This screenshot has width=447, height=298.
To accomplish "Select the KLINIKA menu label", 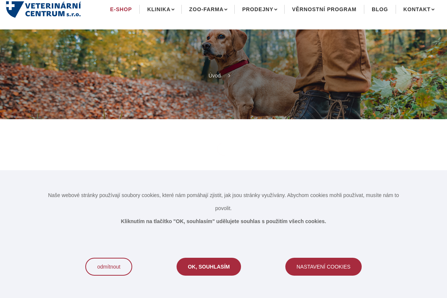I will point(159,9).
